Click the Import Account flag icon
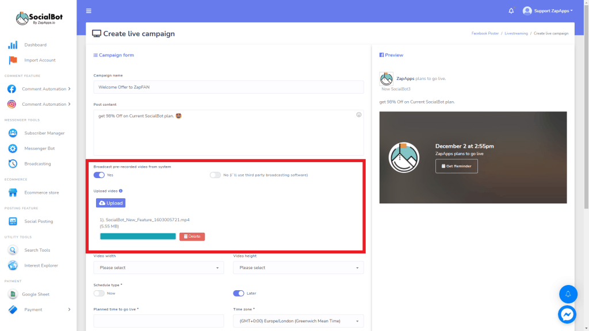The width and height of the screenshot is (589, 331). coord(13,60)
